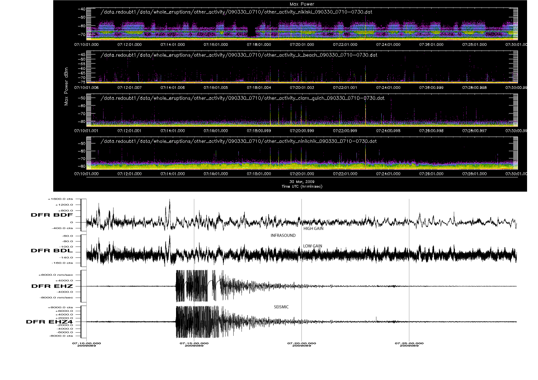Viewport: 538px width, 380px height.
Task: Click the "07:28:00.997" tick label
Action: pos(474,131)
